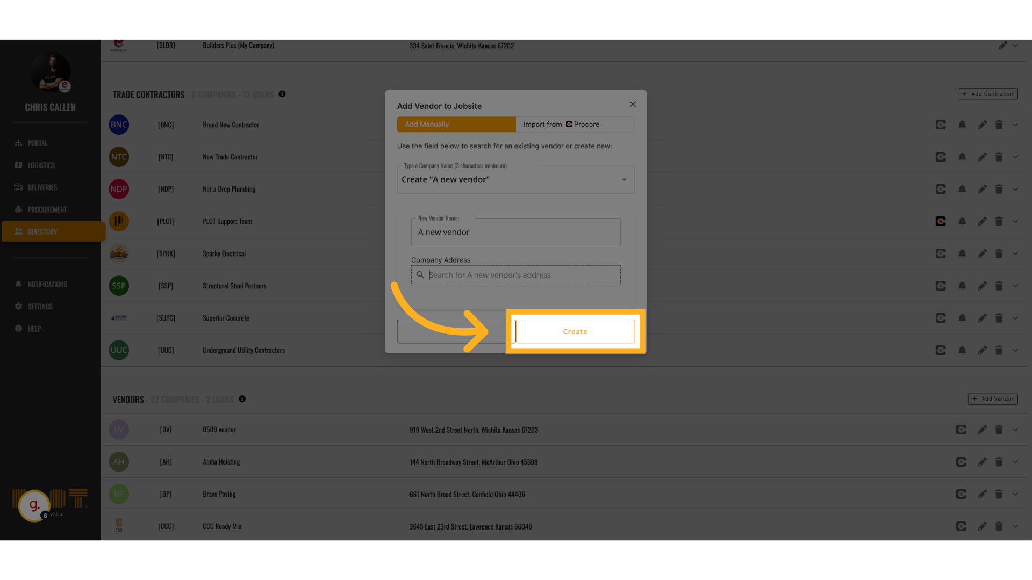Toggle notification bell for Superior Concrete
Image resolution: width=1032 pixels, height=580 pixels.
[962, 318]
